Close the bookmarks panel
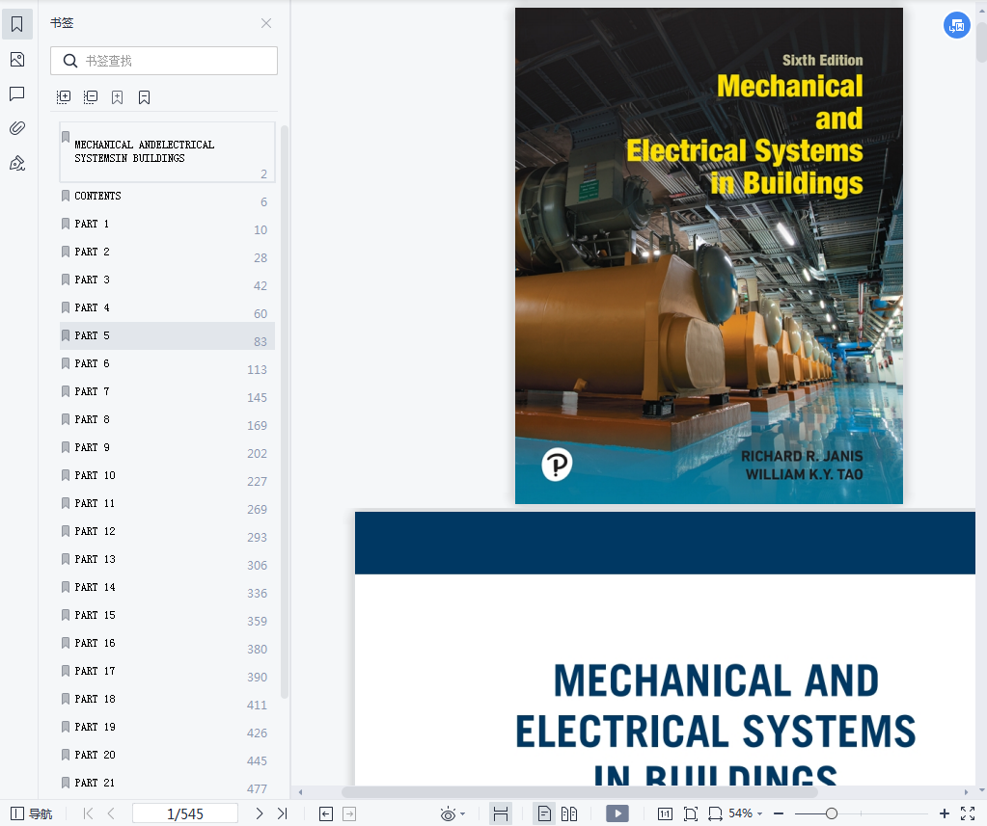 click(266, 23)
